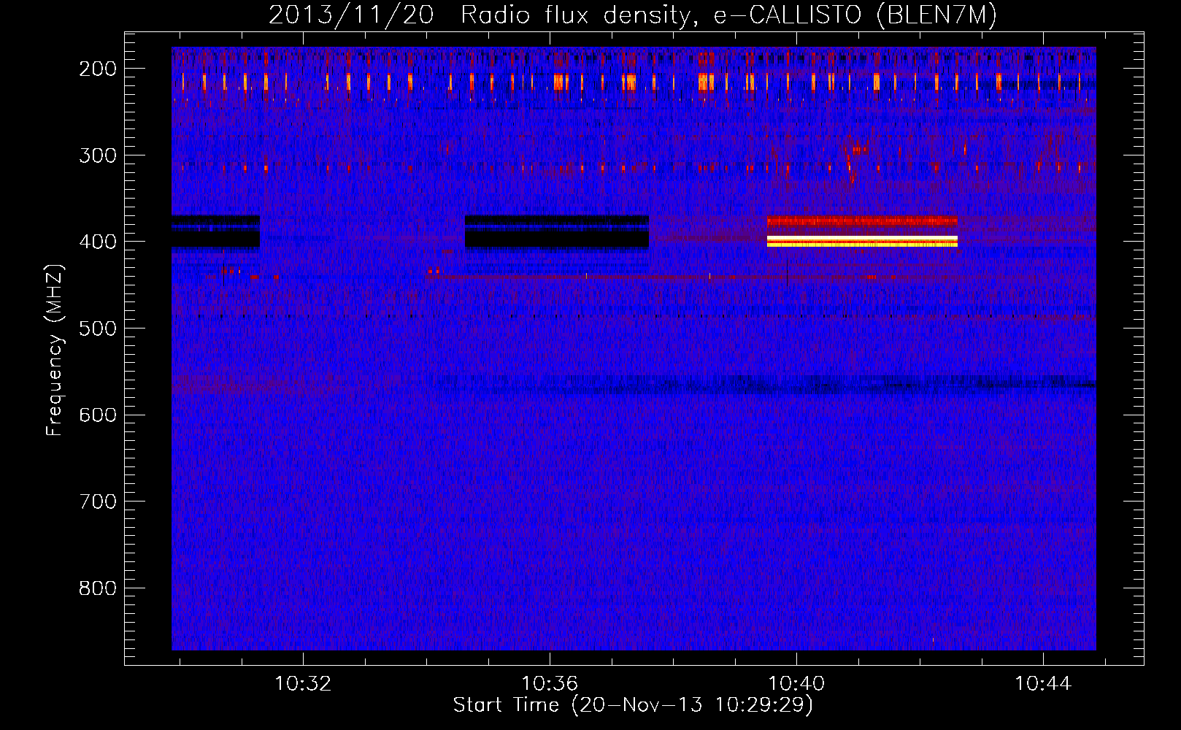Select the 200 frequency tick label

pos(97,69)
